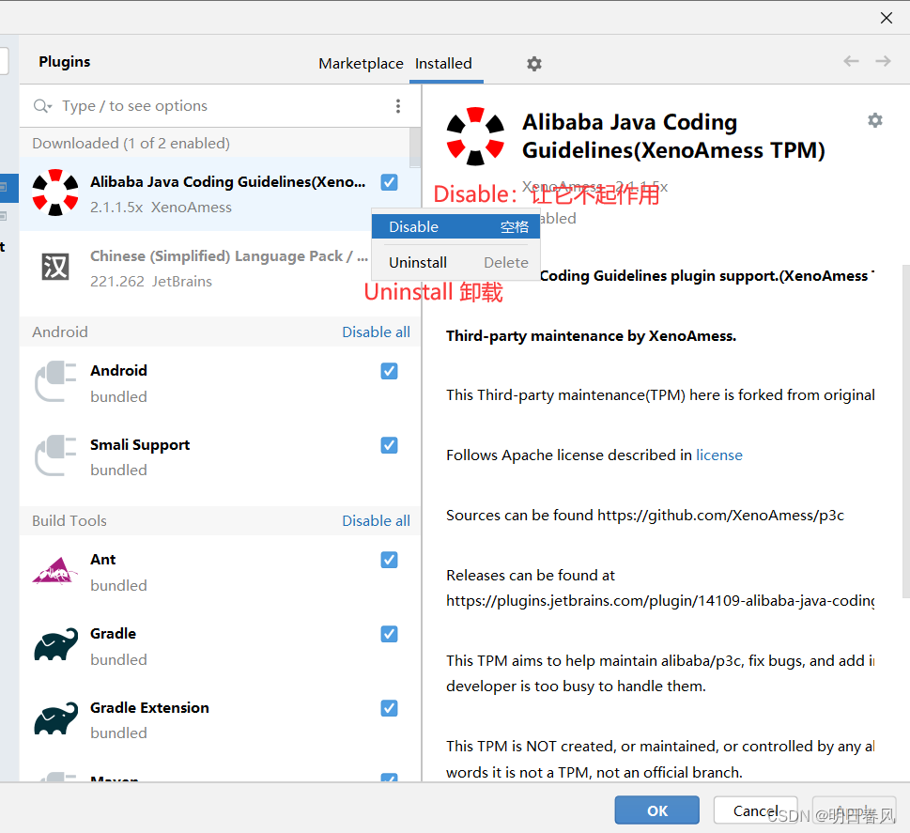Viewport: 910px width, 833px height.
Task: Click Disable all for Android group
Action: click(x=376, y=332)
